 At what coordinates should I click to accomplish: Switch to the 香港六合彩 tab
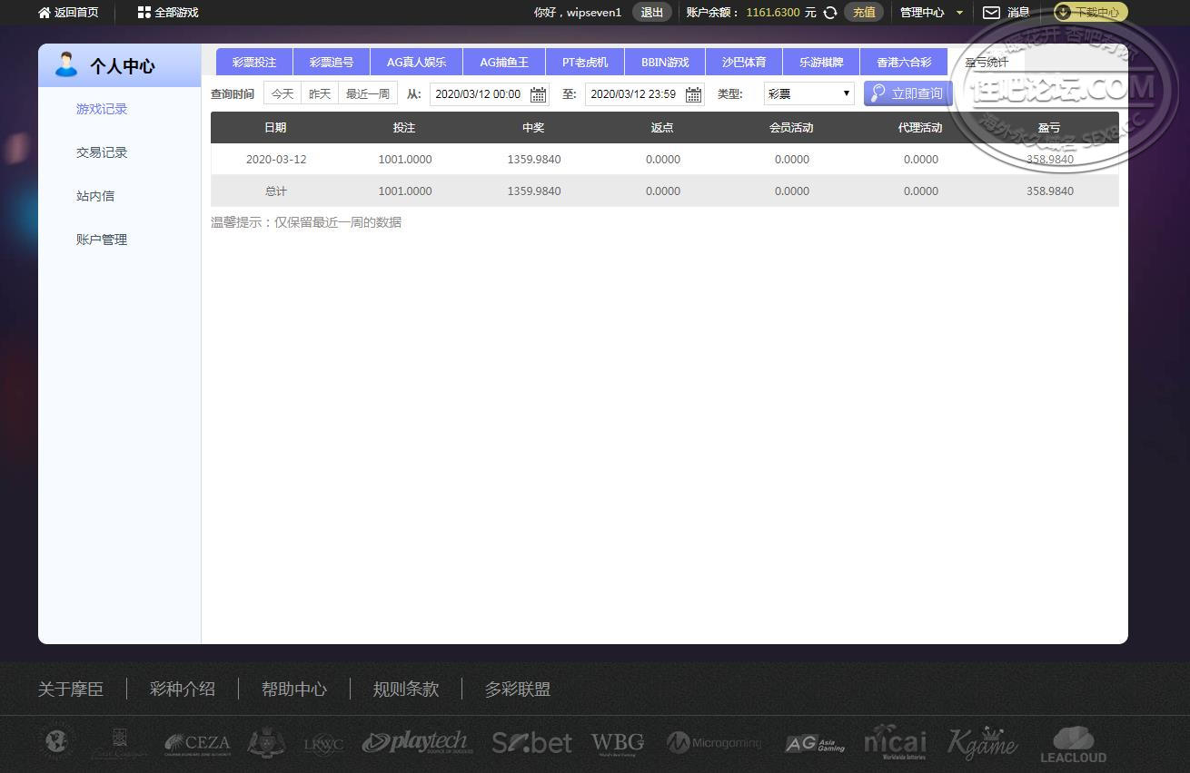click(x=904, y=63)
